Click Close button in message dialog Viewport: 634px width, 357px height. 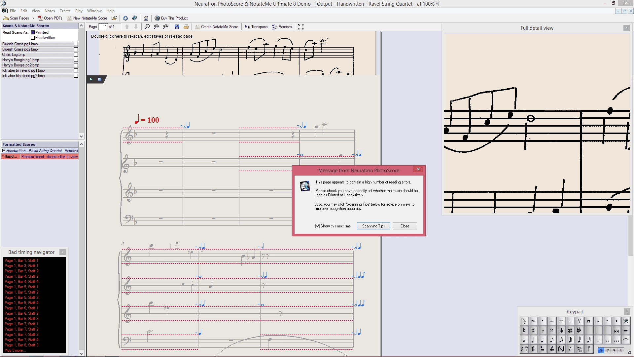coord(405,226)
